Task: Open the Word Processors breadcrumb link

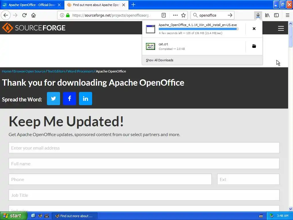Action: point(80,71)
